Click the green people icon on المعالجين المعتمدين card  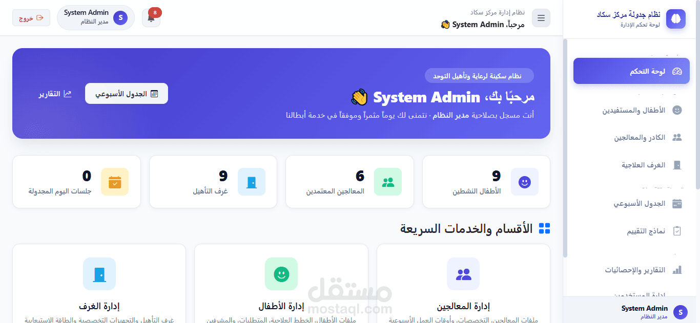coord(388,182)
